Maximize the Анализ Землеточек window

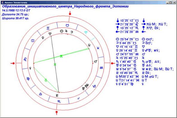[x=170, y=2]
